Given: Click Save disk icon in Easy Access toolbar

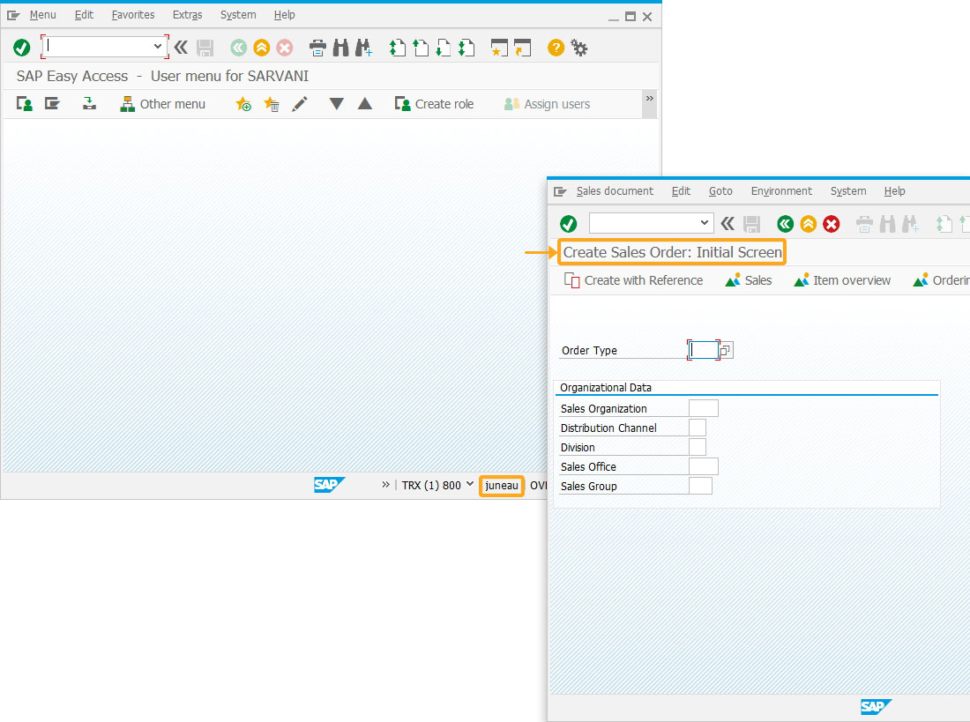Looking at the screenshot, I should [x=205, y=48].
